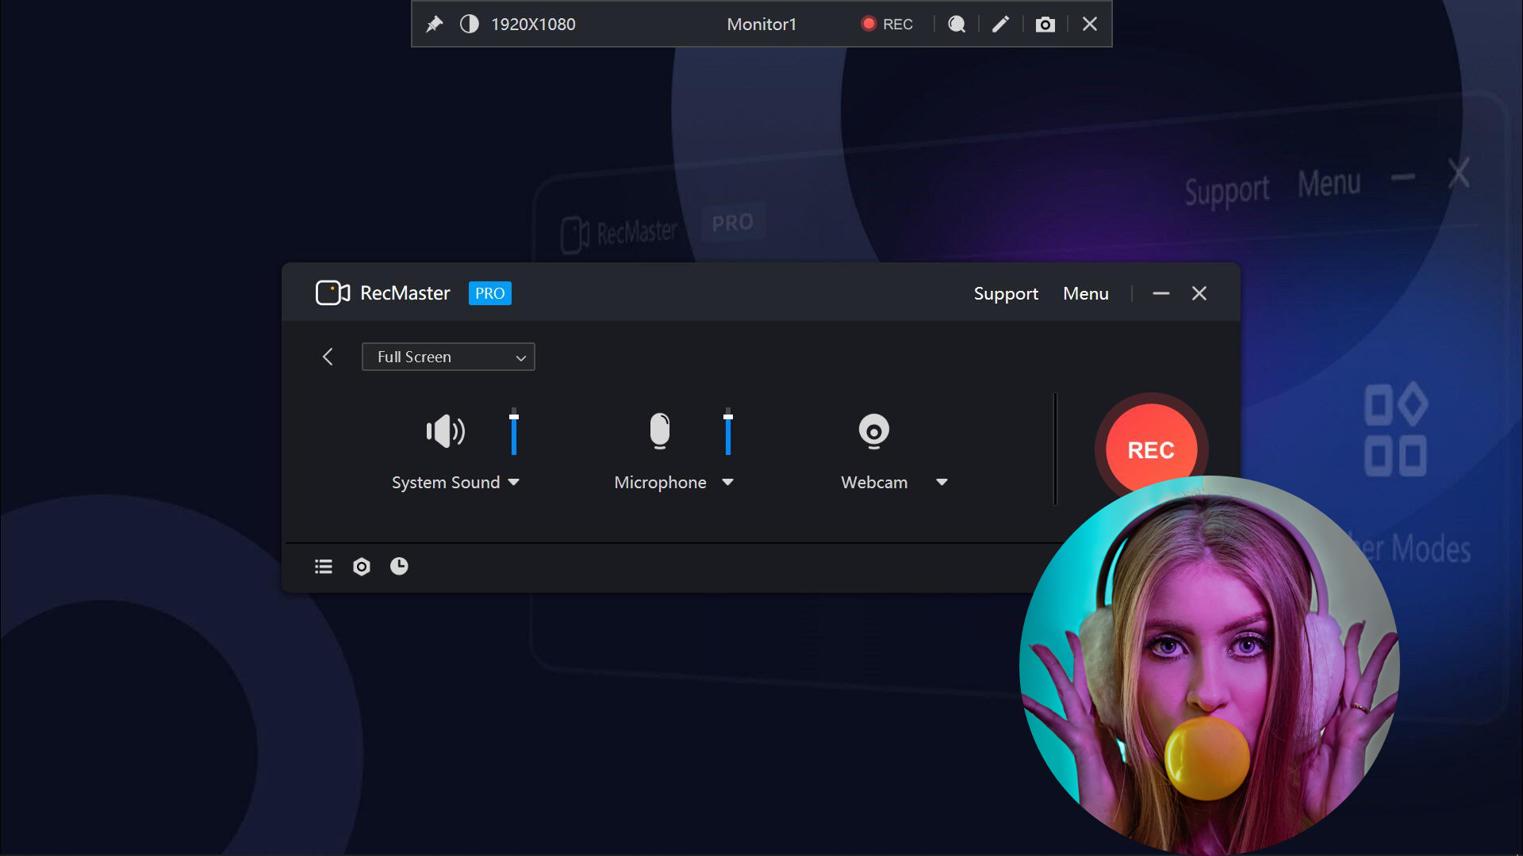Image resolution: width=1523 pixels, height=856 pixels.
Task: Mute the Microphone input
Action: [661, 431]
